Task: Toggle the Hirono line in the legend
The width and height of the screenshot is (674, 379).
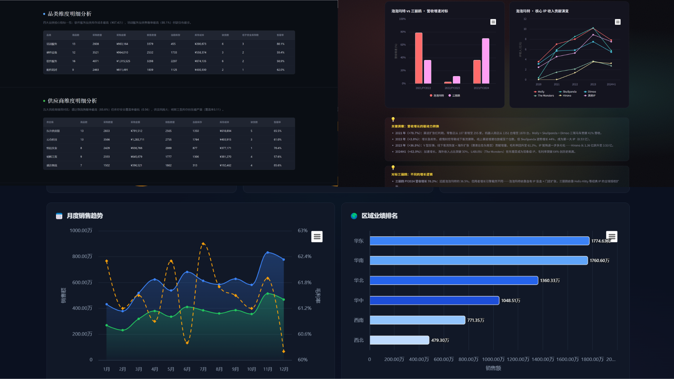Action: [565, 95]
